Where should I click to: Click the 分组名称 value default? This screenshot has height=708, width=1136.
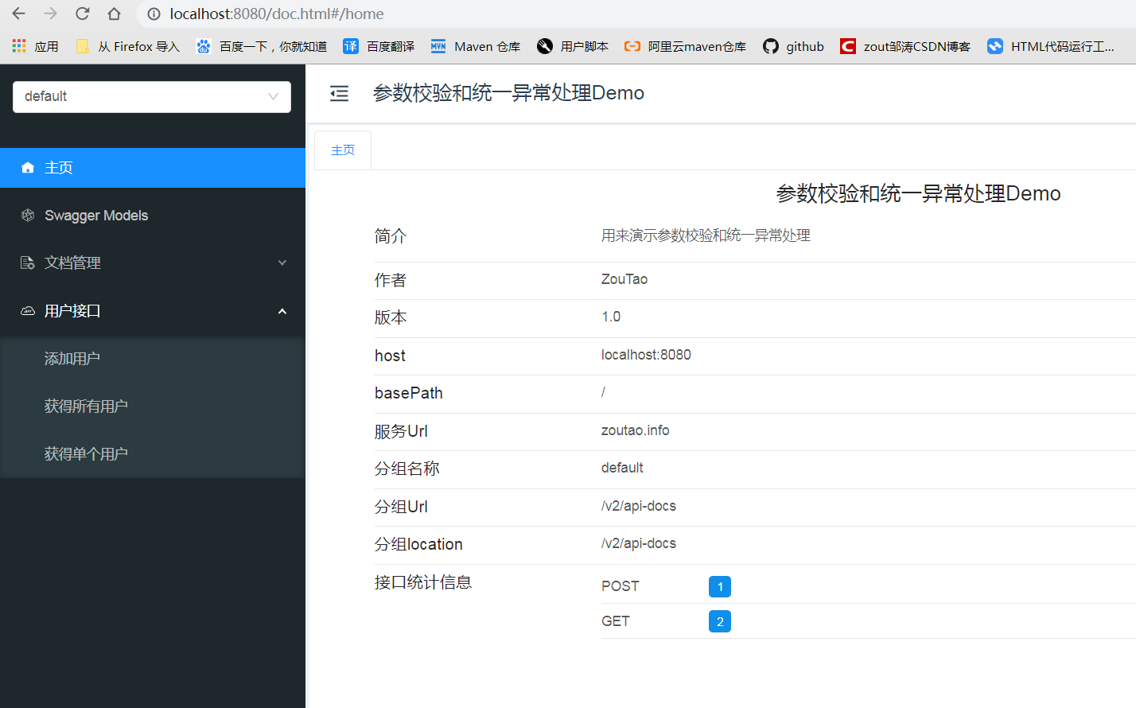[622, 468]
